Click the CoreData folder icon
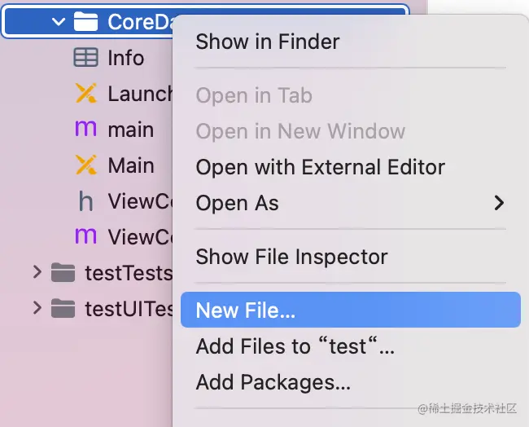This screenshot has height=427, width=529. [x=85, y=21]
